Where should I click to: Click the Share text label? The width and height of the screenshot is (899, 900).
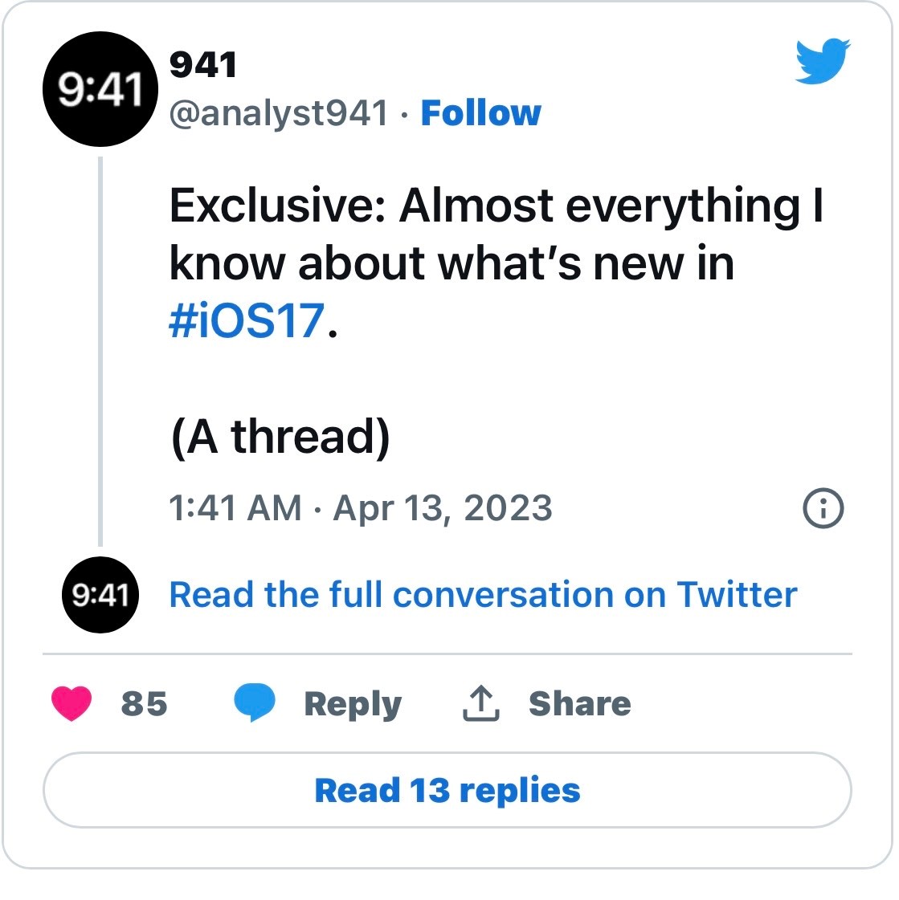coord(579,703)
